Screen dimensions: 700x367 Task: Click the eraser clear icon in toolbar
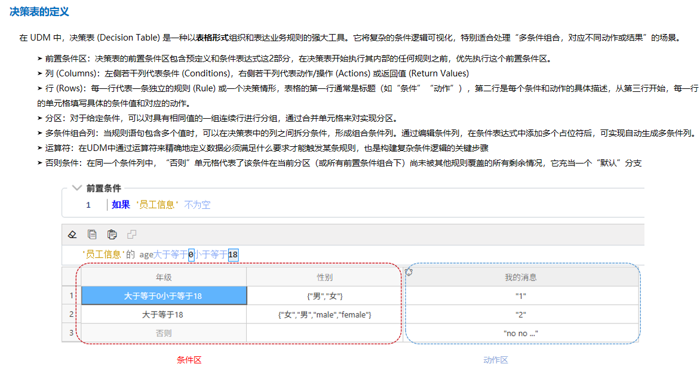(72, 234)
